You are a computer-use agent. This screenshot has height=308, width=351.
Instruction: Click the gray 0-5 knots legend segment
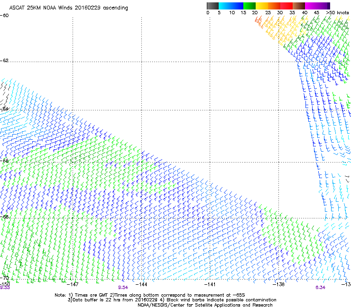coord(212,6)
